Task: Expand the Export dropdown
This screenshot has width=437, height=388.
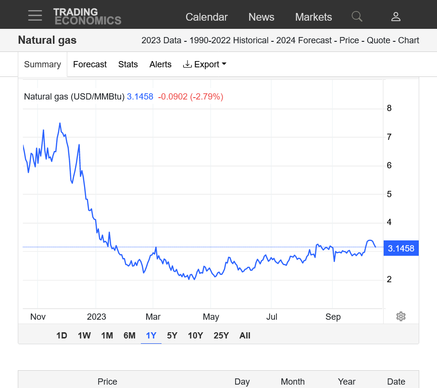Action: [205, 64]
